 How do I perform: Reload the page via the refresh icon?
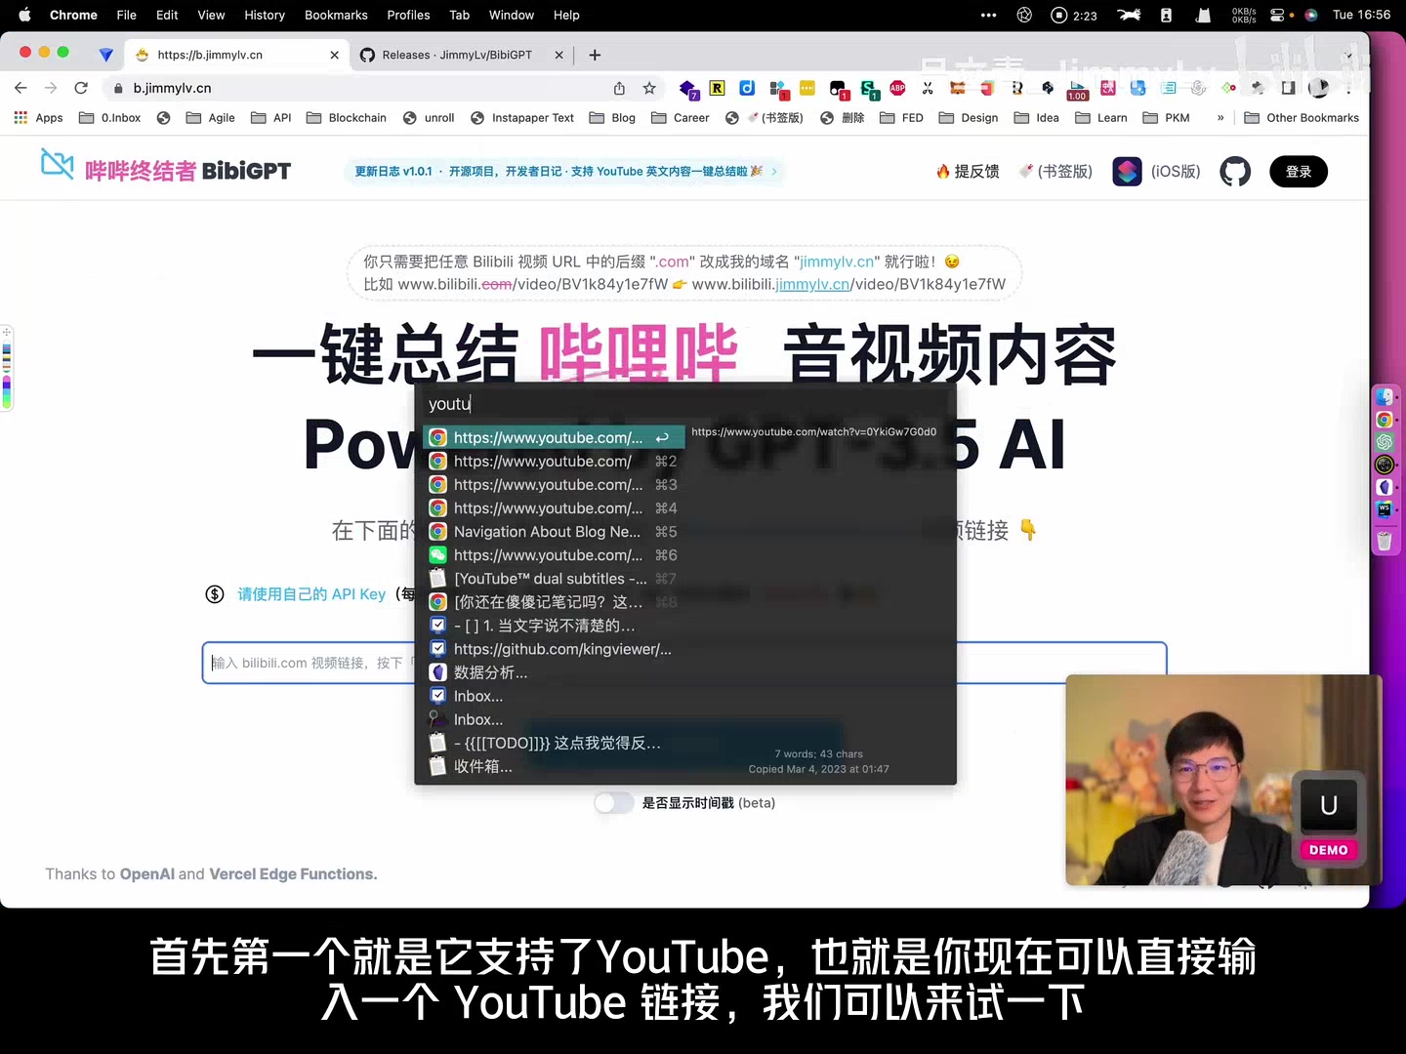(81, 88)
